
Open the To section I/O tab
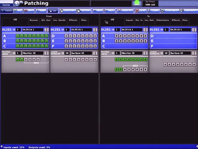click(x=112, y=22)
